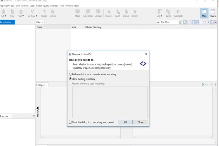This screenshot has height=146, width=219.
Task: Open the Query menu
Action: point(46,6)
